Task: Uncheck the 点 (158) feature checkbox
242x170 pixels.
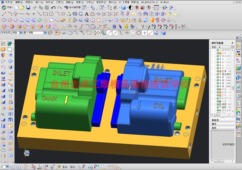Action: point(218,62)
